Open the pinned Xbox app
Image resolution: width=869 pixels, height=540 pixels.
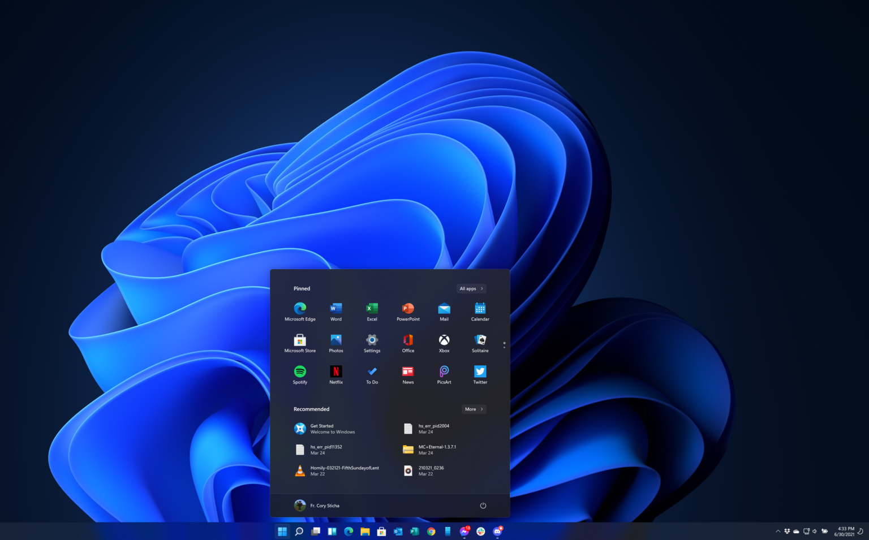tap(444, 343)
